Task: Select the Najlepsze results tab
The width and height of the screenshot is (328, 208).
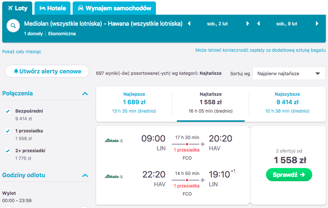Action: (x=134, y=103)
